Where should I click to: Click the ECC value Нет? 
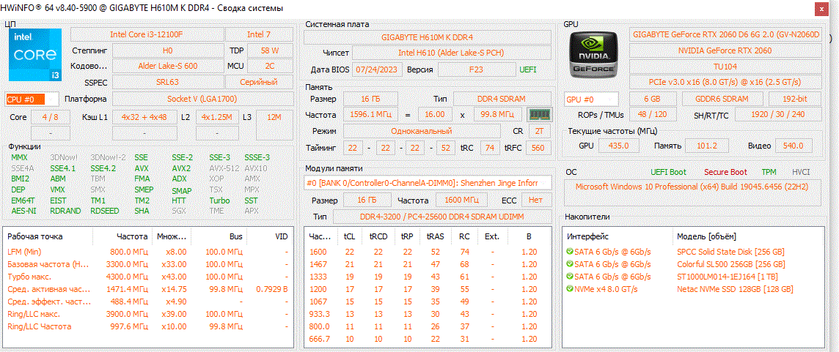[x=535, y=201]
